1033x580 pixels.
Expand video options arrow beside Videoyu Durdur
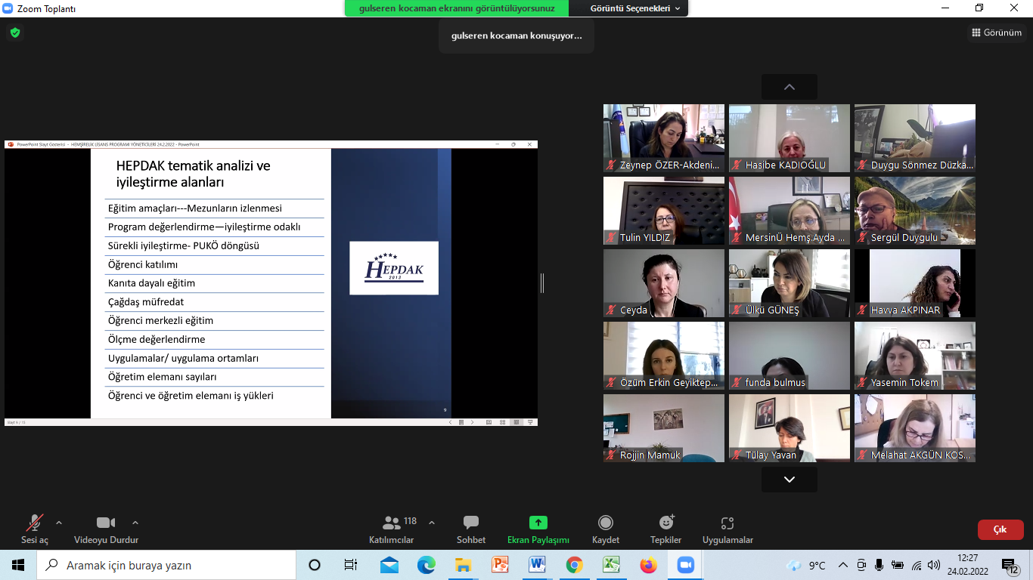pyautogui.click(x=135, y=523)
